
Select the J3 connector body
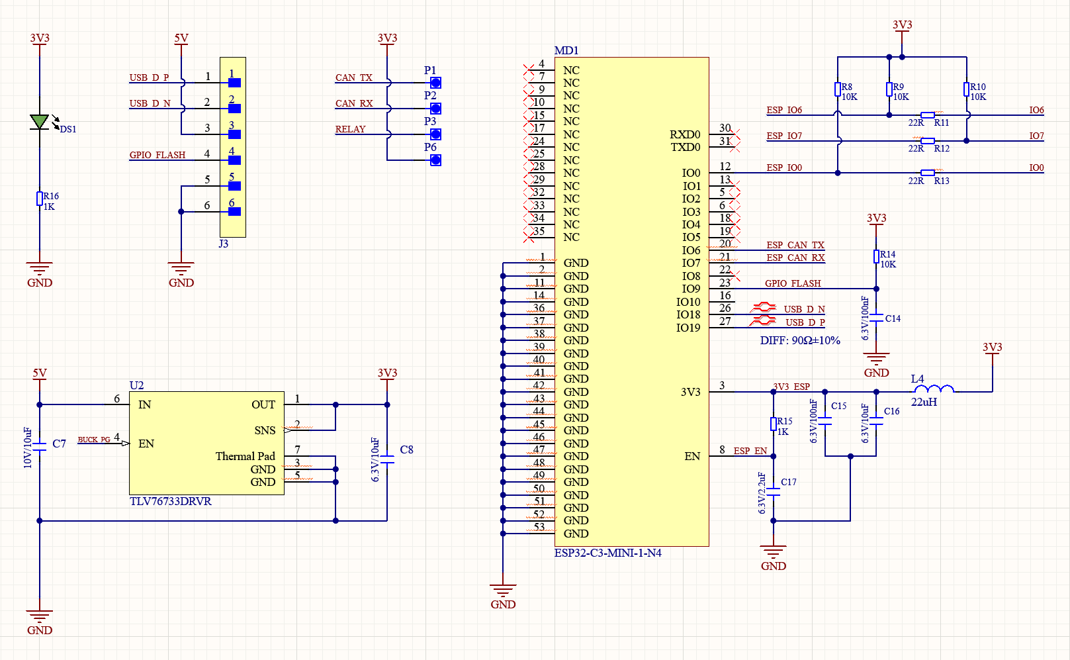click(x=233, y=147)
